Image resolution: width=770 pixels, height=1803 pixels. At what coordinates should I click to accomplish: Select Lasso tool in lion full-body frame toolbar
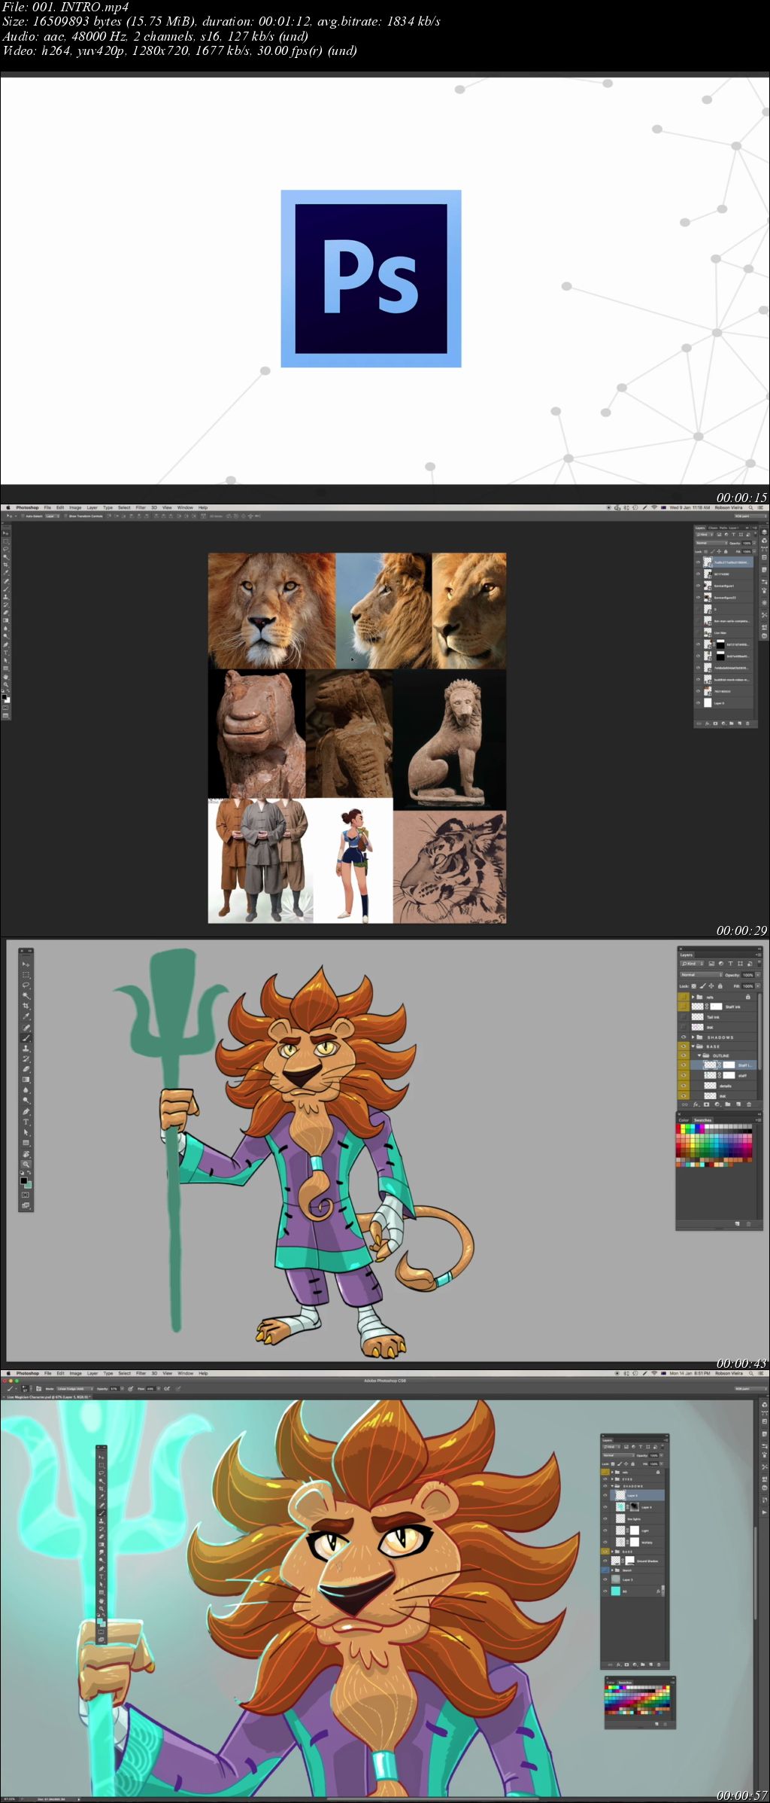tap(26, 985)
